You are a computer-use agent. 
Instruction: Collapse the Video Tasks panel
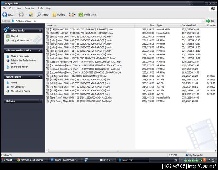point(40,30)
